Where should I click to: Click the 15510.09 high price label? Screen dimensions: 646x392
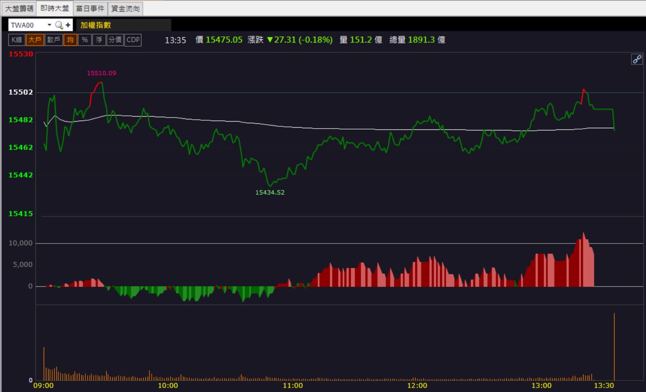(101, 73)
